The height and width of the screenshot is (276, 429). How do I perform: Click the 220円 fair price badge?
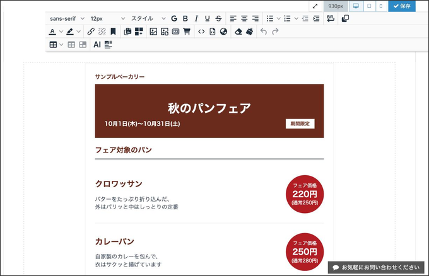(x=305, y=194)
